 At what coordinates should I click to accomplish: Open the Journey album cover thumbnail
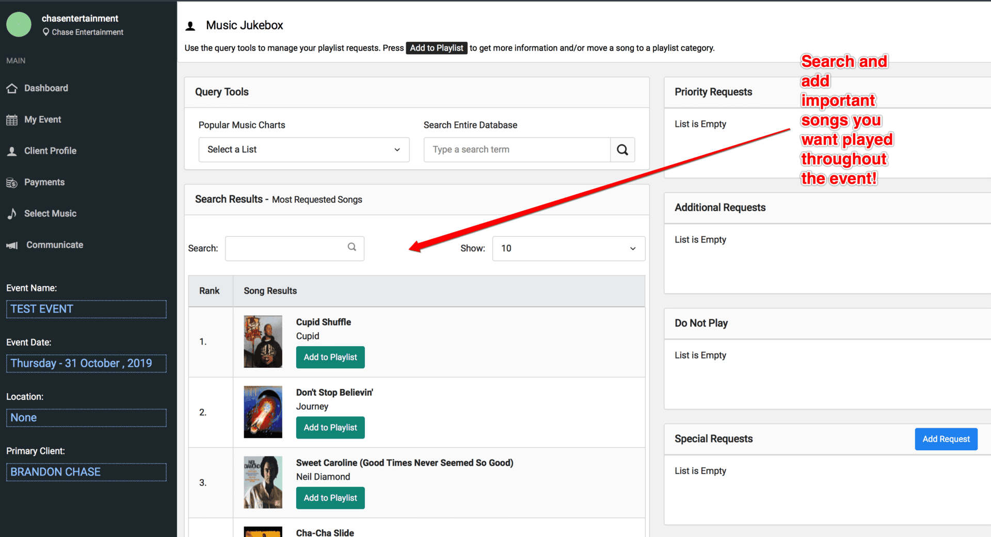263,412
